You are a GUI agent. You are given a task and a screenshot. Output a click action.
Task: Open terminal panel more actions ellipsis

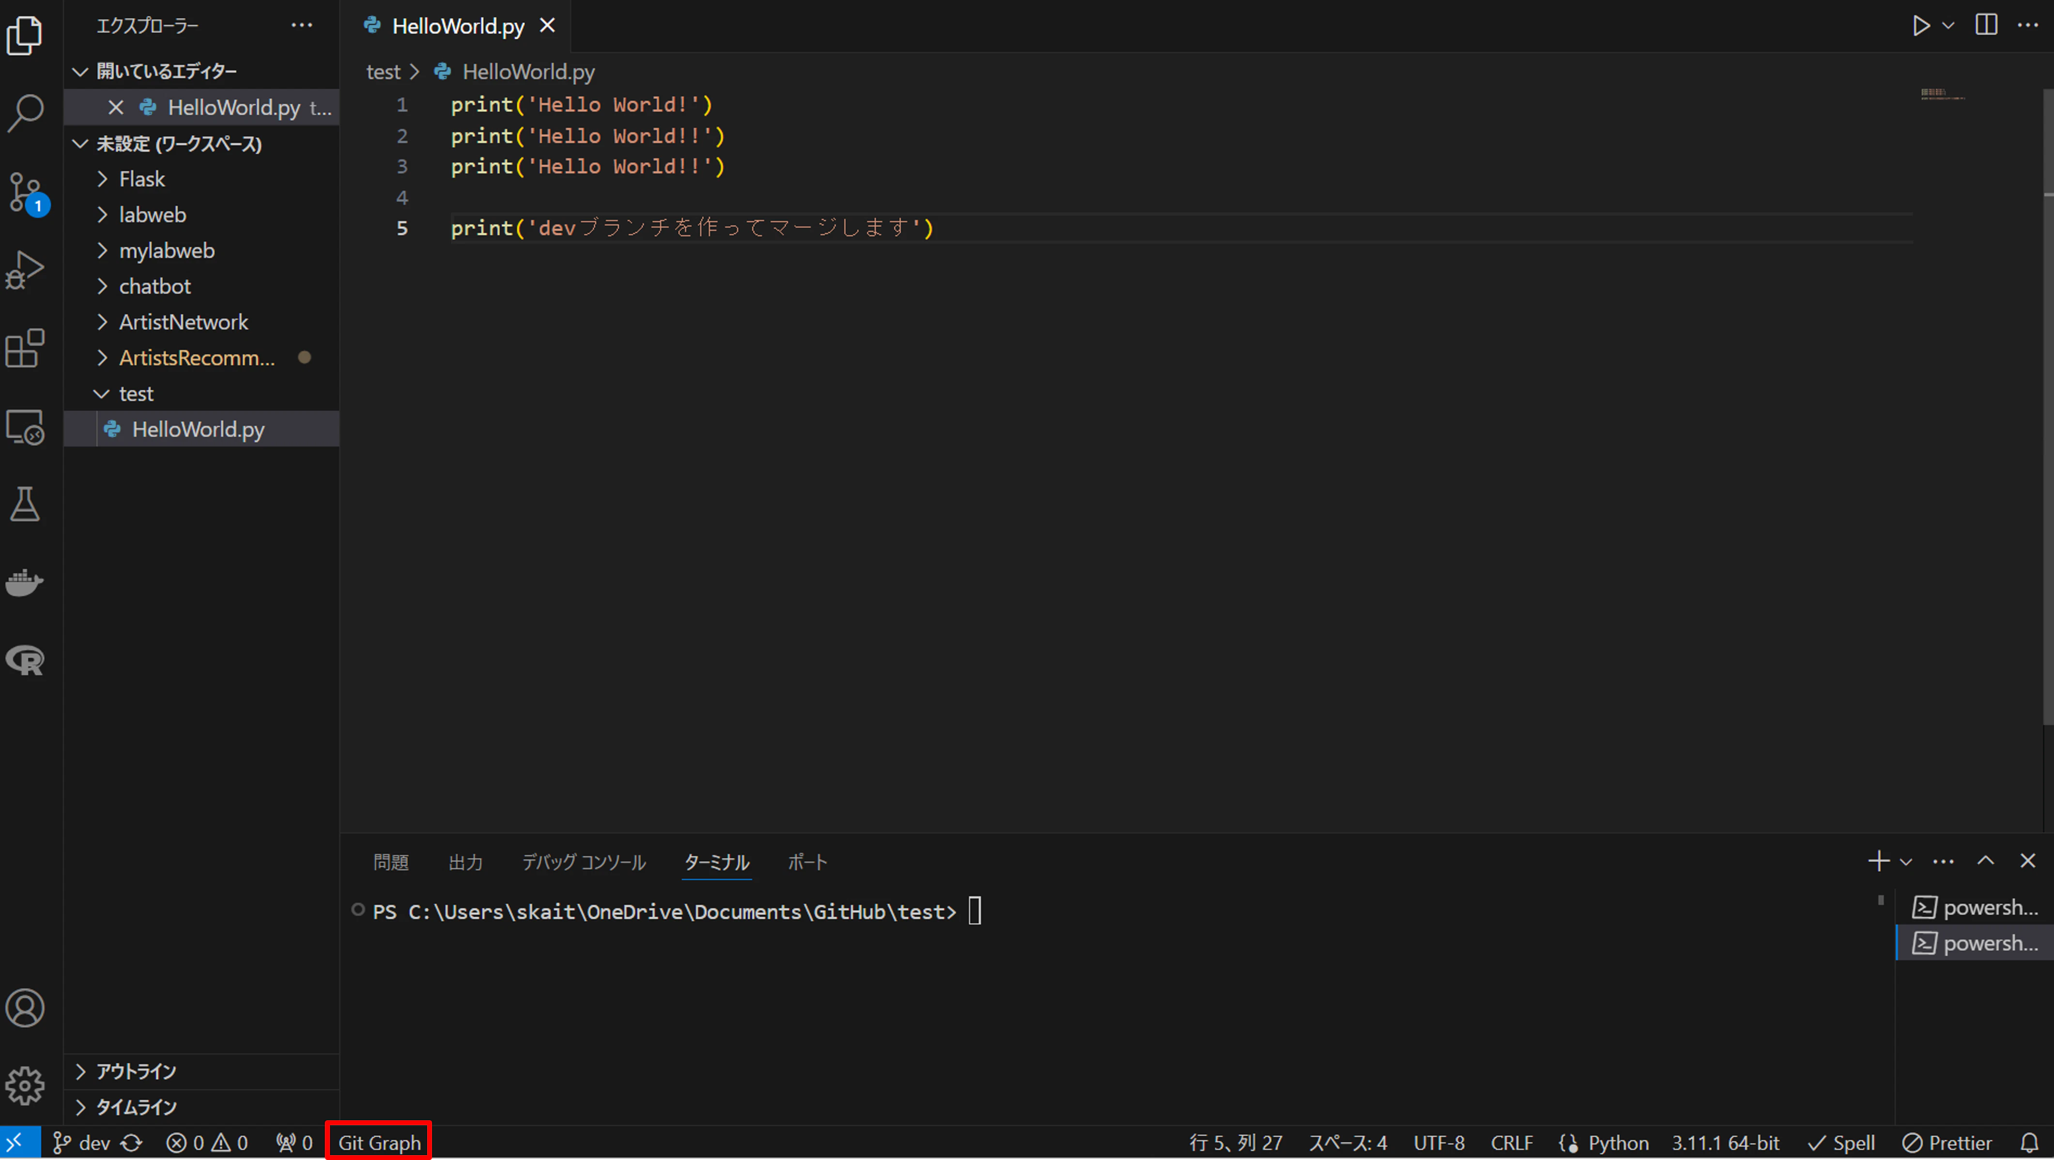[1943, 862]
